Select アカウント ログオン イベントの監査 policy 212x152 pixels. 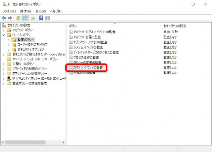[x=94, y=32]
